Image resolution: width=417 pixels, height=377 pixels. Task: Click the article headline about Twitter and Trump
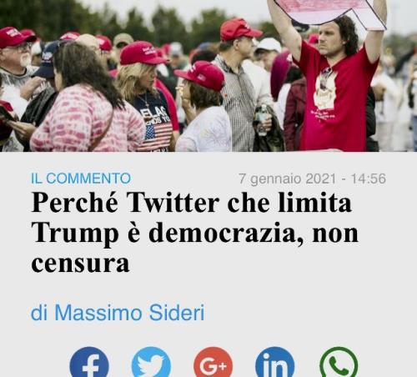pos(194,233)
